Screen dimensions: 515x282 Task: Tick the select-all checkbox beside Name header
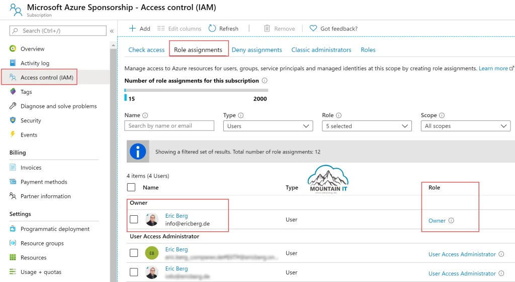pyautogui.click(x=131, y=187)
